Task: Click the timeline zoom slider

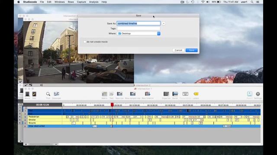Action: point(40,144)
